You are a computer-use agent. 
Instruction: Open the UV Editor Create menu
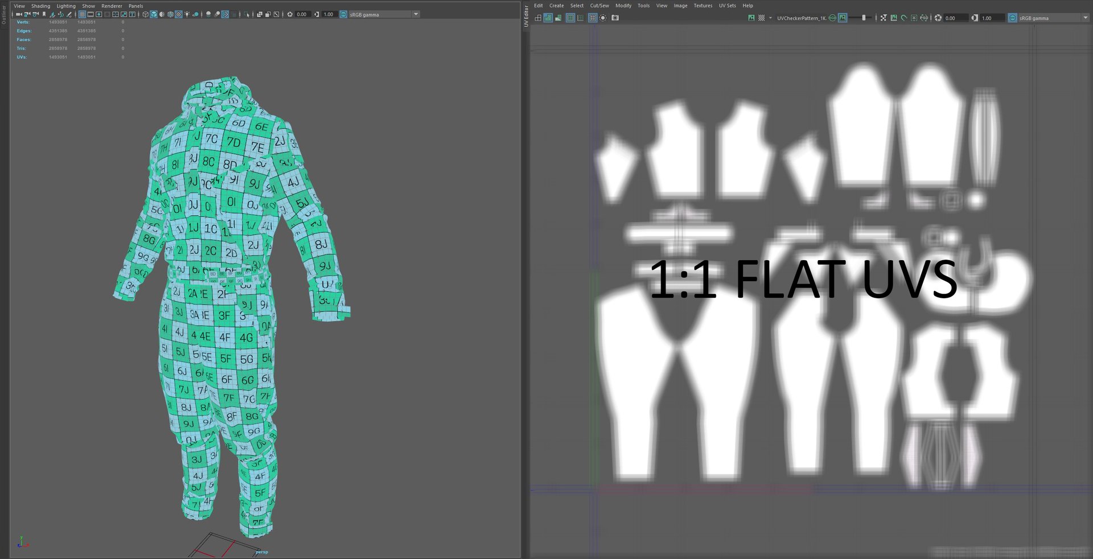point(556,6)
